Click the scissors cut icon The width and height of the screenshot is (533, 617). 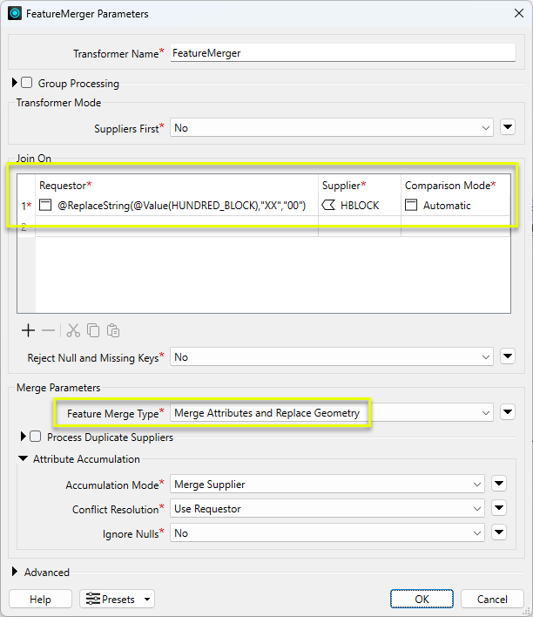[73, 330]
